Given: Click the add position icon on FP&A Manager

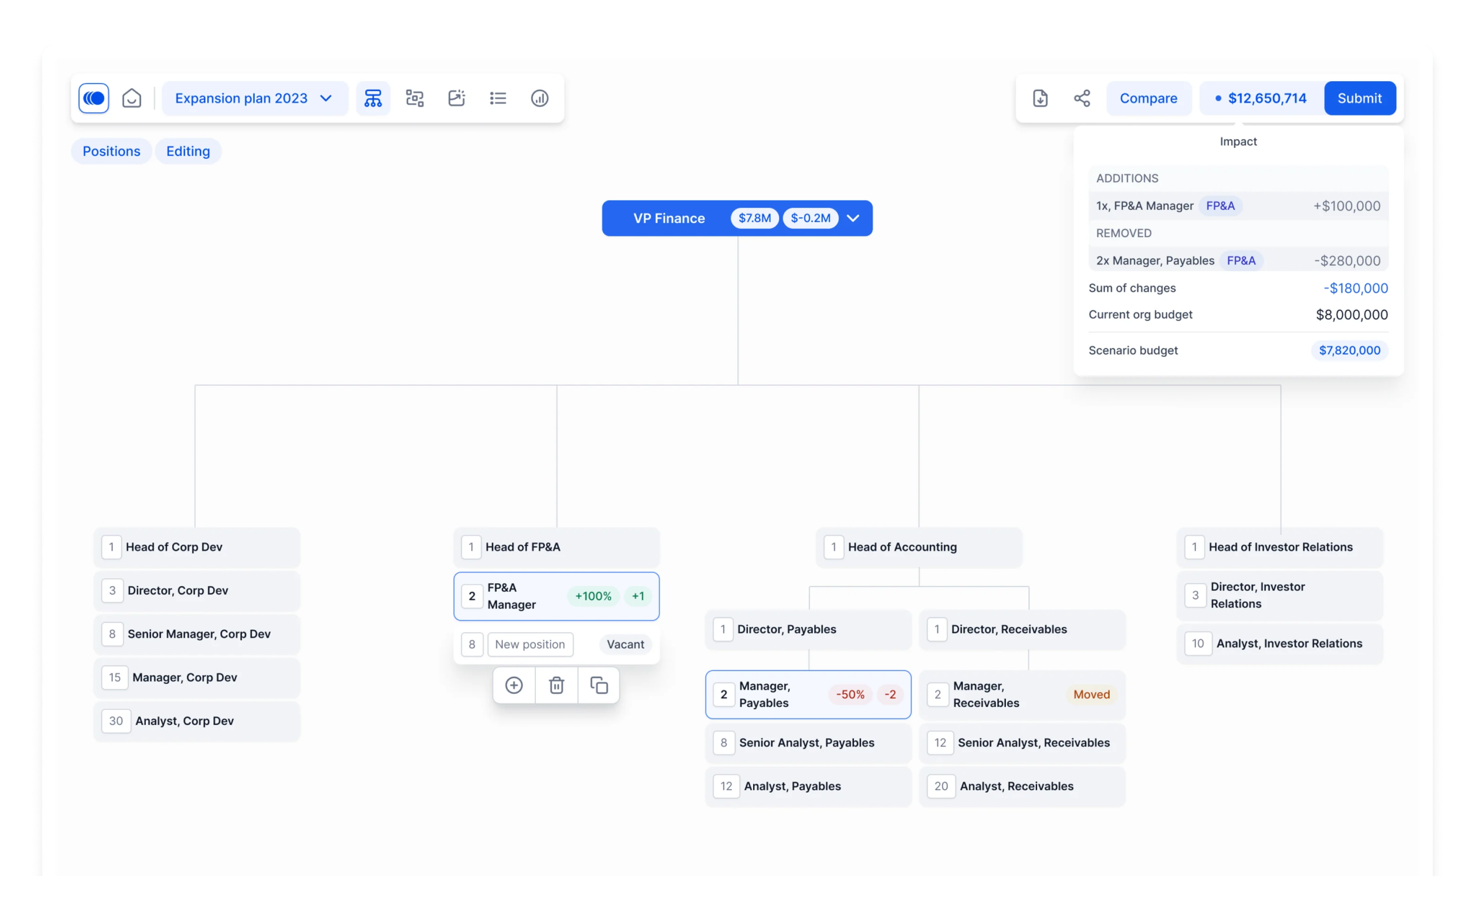Looking at the screenshot, I should (514, 684).
